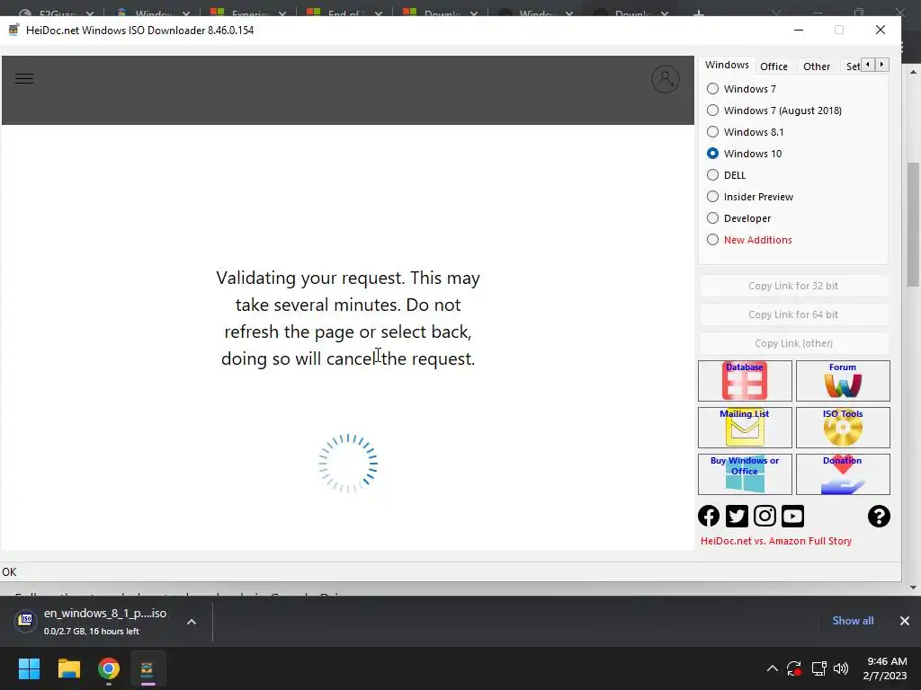
Task: Select the Windows 7 radio button
Action: pos(712,89)
